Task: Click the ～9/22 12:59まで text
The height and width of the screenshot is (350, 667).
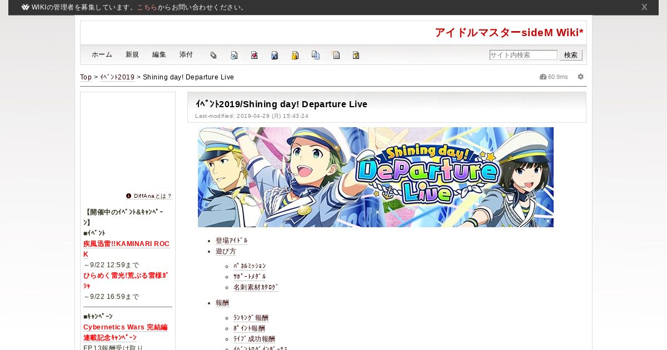Action: point(111,265)
